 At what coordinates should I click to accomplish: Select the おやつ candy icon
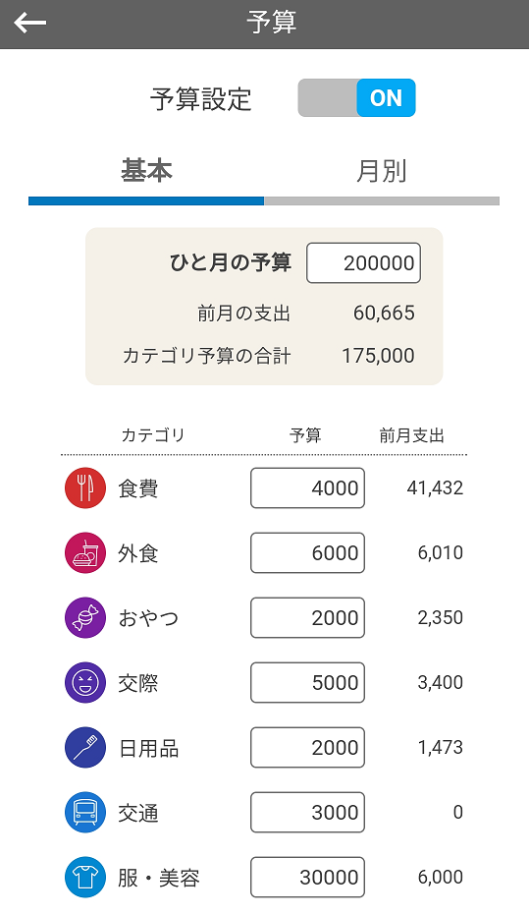coord(85,617)
